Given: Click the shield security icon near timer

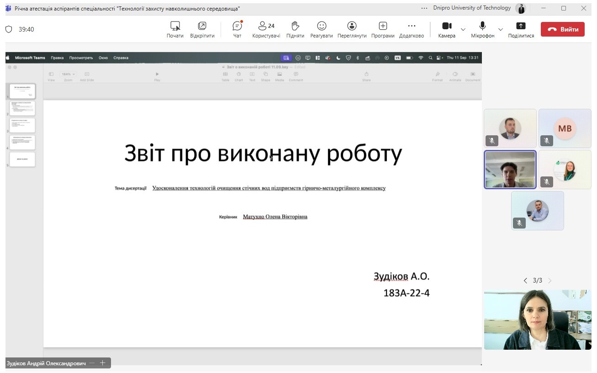Looking at the screenshot, I should [x=9, y=29].
